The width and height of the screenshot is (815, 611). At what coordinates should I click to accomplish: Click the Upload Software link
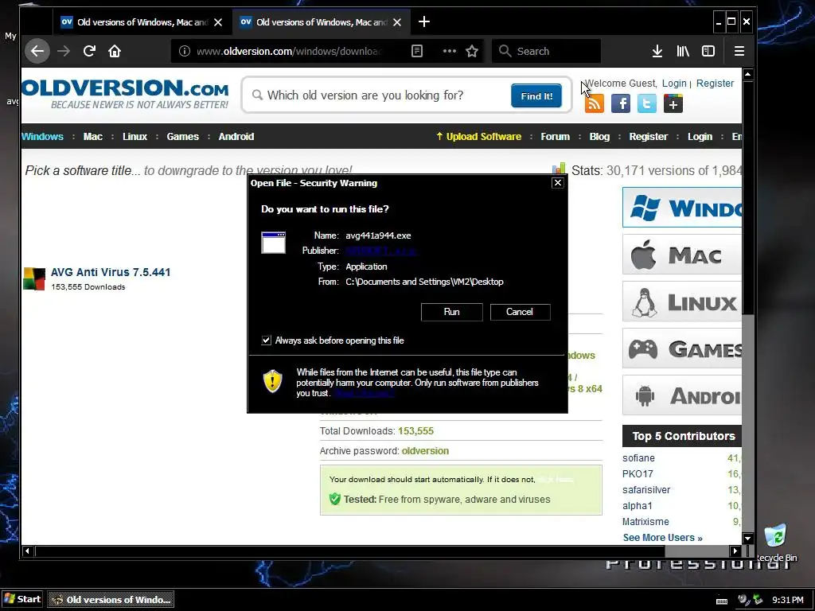478,137
